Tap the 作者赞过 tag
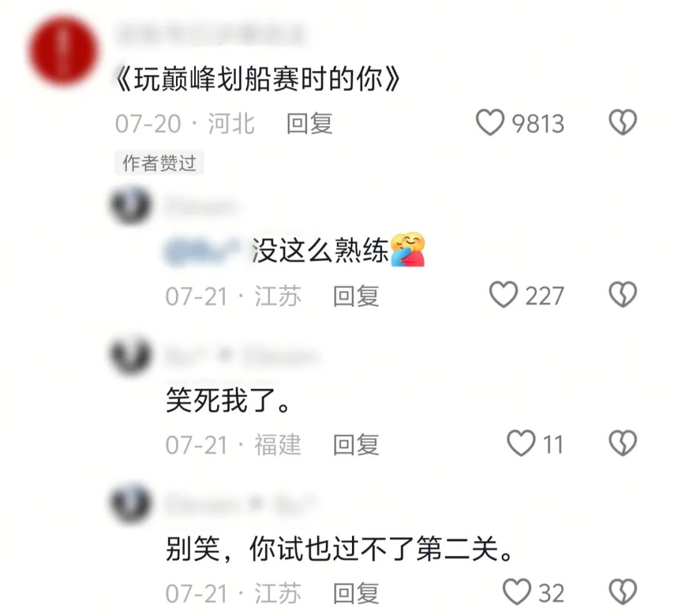Screen dimensions: 674x616 159,163
